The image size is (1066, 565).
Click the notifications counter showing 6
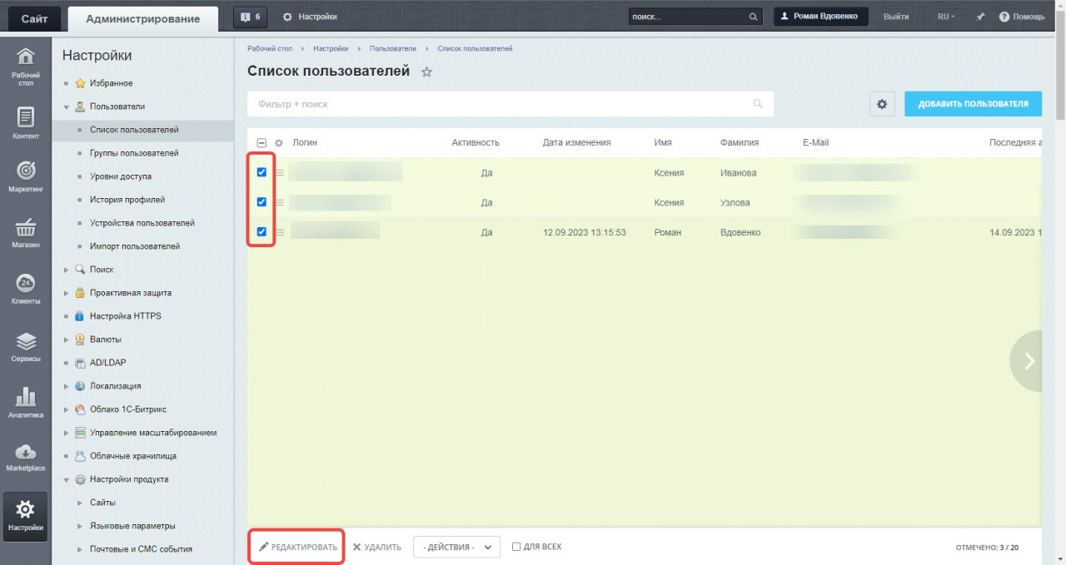250,17
